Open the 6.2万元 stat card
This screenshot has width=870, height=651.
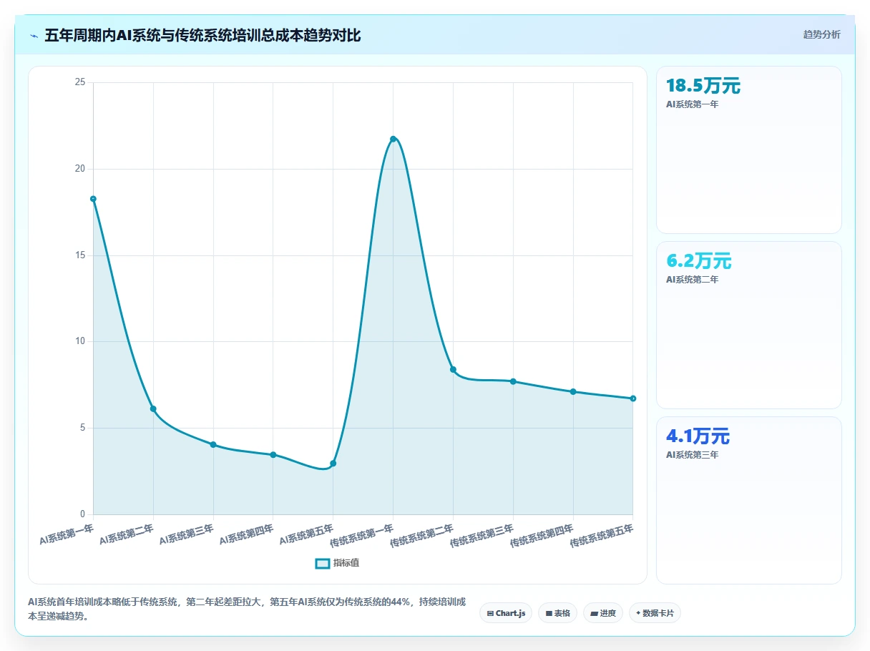[x=749, y=325]
